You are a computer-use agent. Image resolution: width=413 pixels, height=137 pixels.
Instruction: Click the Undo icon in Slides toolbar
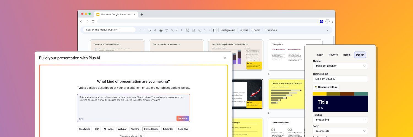(150, 30)
